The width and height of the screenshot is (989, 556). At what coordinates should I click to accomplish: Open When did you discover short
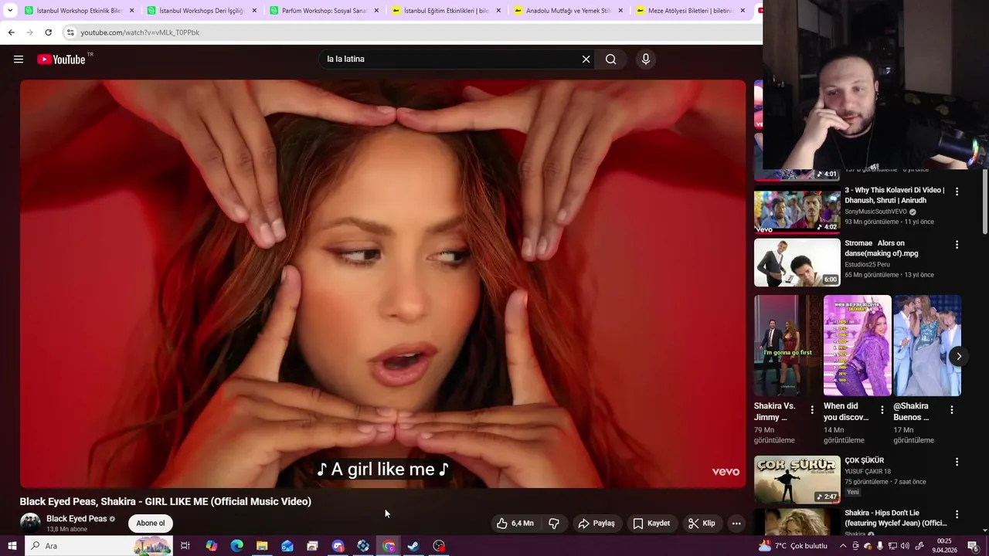pyautogui.click(x=858, y=345)
